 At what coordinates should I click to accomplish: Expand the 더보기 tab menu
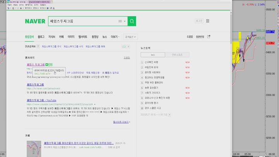pos(115,37)
